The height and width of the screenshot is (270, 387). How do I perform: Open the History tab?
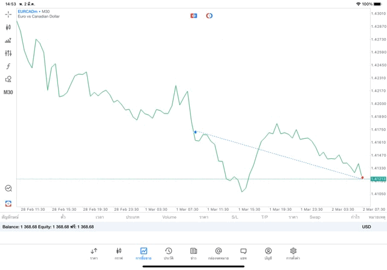(169, 253)
